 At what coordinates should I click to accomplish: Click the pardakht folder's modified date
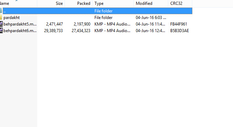(151, 18)
